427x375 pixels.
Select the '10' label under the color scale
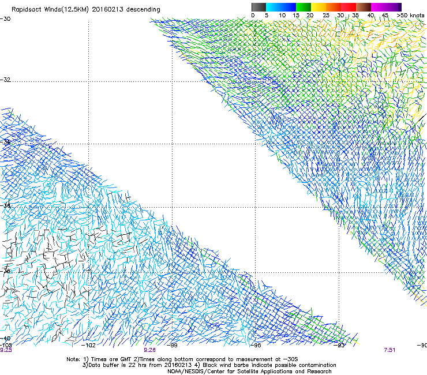click(x=282, y=15)
